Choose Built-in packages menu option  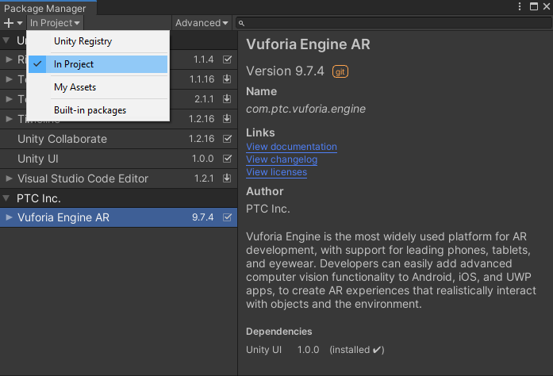pos(90,110)
